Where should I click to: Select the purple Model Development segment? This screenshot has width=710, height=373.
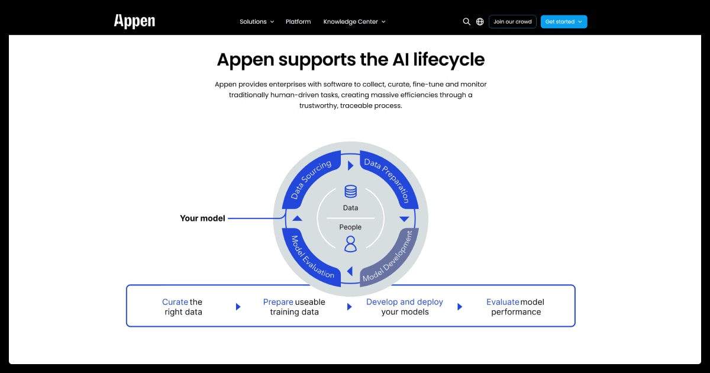pyautogui.click(x=390, y=259)
